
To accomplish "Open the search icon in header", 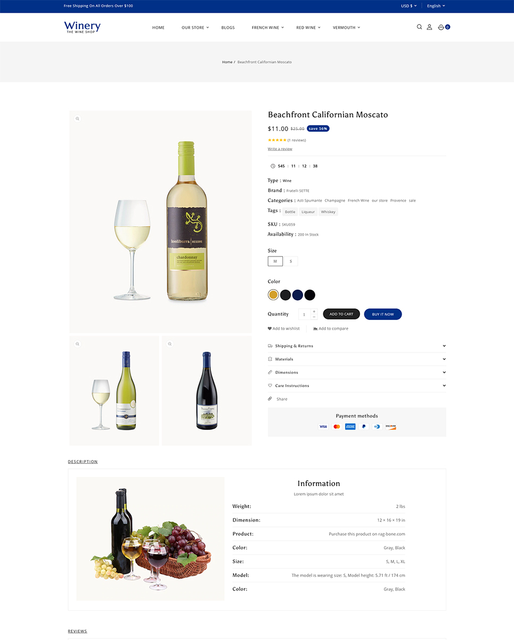I will coord(419,27).
